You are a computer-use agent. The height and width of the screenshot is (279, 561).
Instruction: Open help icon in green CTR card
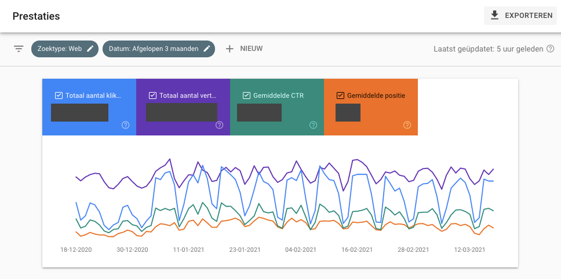coord(313,125)
